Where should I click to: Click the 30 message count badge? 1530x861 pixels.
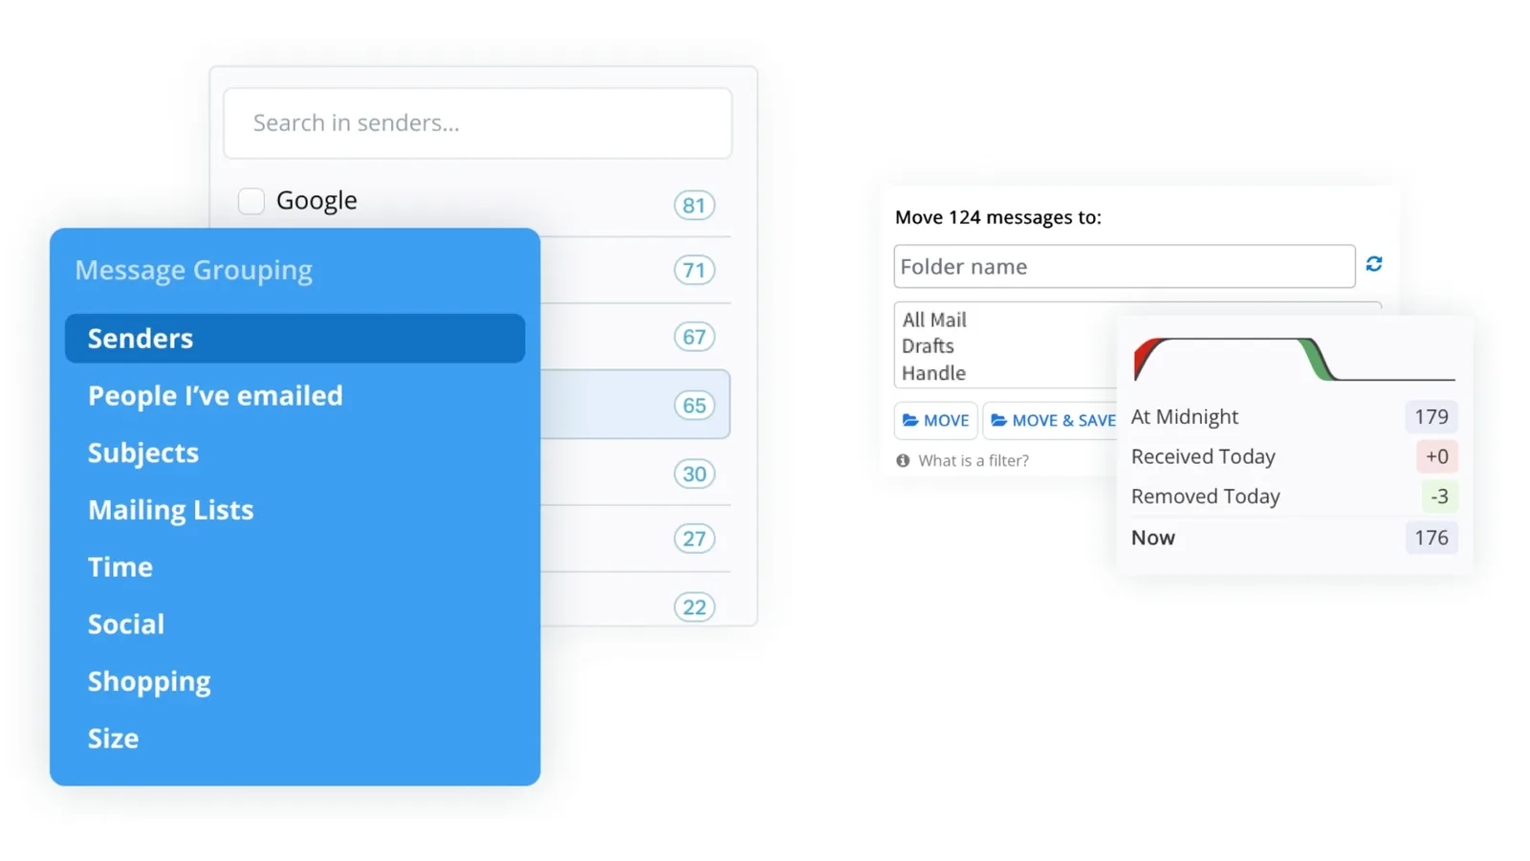(694, 474)
